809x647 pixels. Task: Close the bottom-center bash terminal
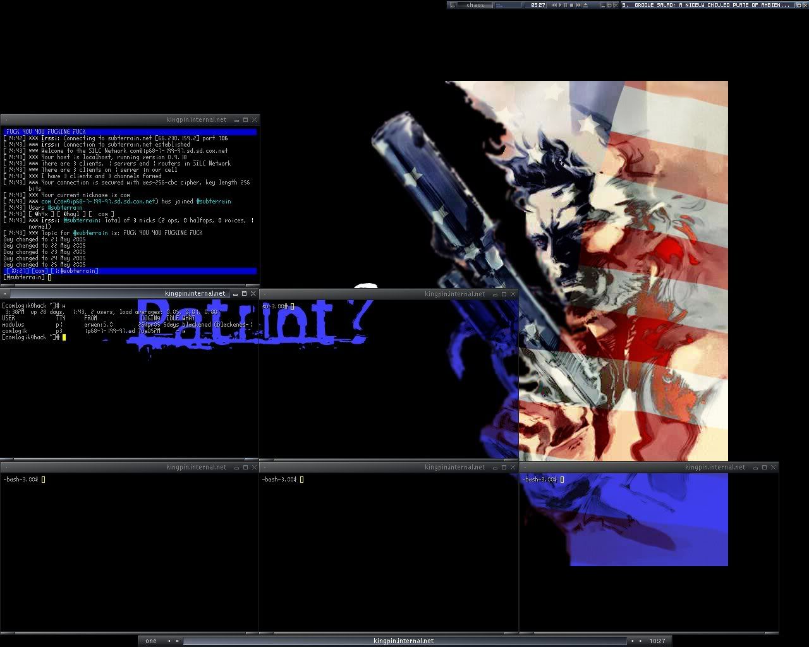(x=513, y=468)
